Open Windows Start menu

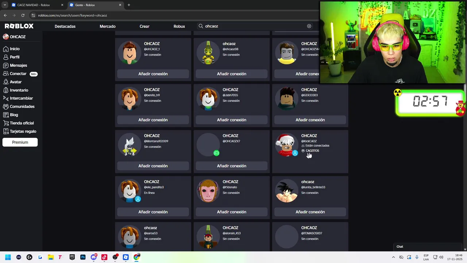[x=8, y=257]
